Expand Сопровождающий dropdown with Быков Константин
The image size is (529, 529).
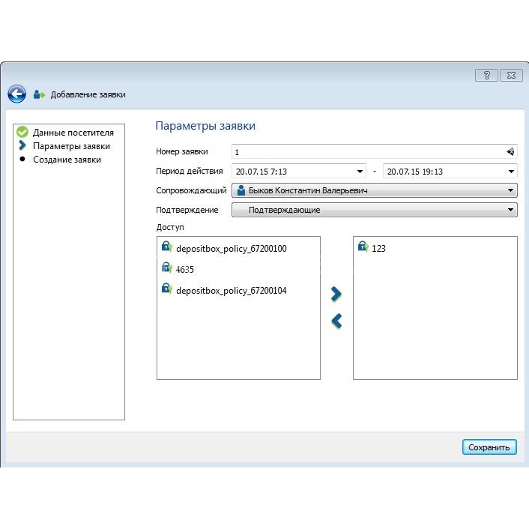click(374, 190)
